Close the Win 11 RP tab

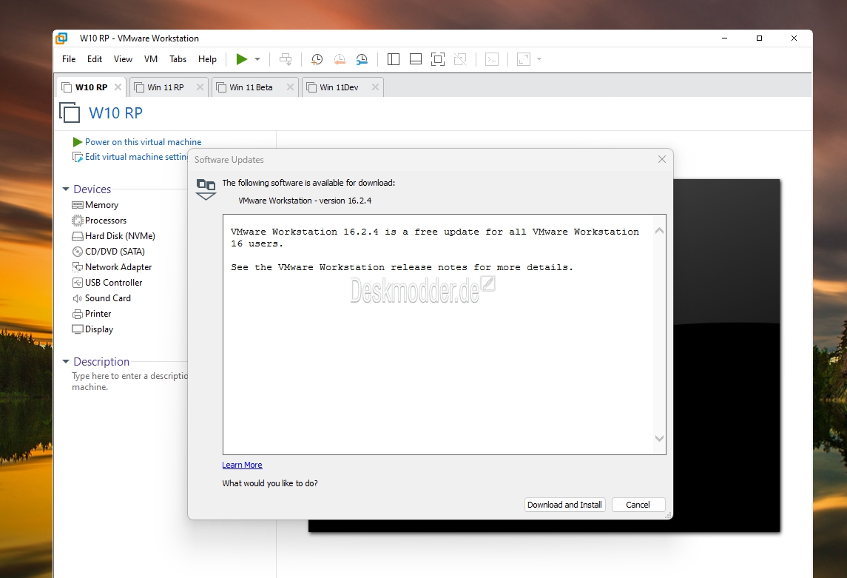[200, 87]
